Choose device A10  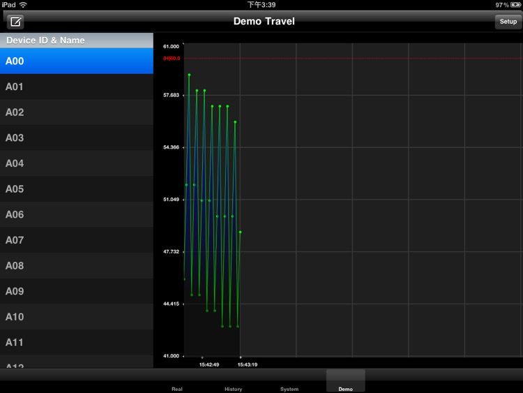77,317
